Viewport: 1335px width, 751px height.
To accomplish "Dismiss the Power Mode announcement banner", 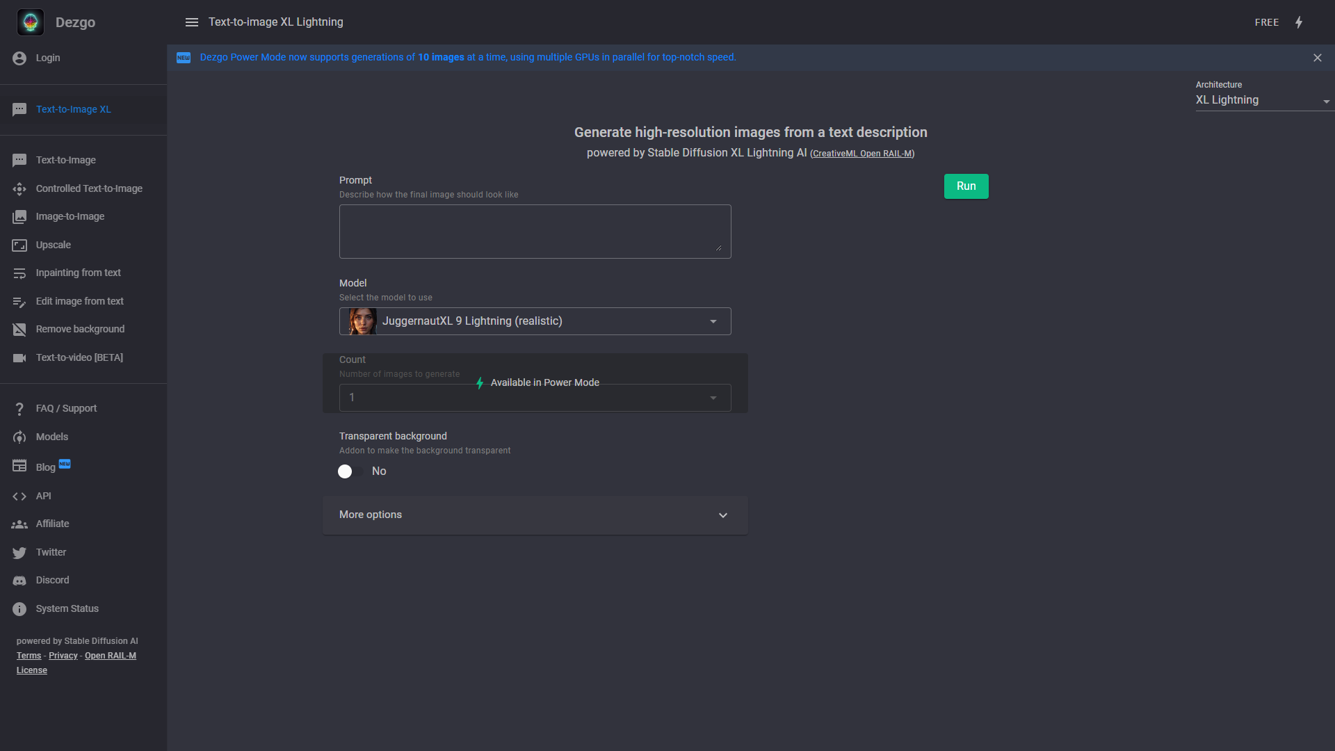I will point(1318,57).
